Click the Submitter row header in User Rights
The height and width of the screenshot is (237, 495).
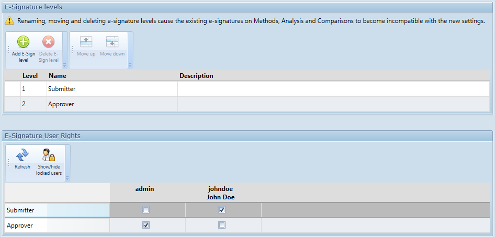tap(57, 210)
